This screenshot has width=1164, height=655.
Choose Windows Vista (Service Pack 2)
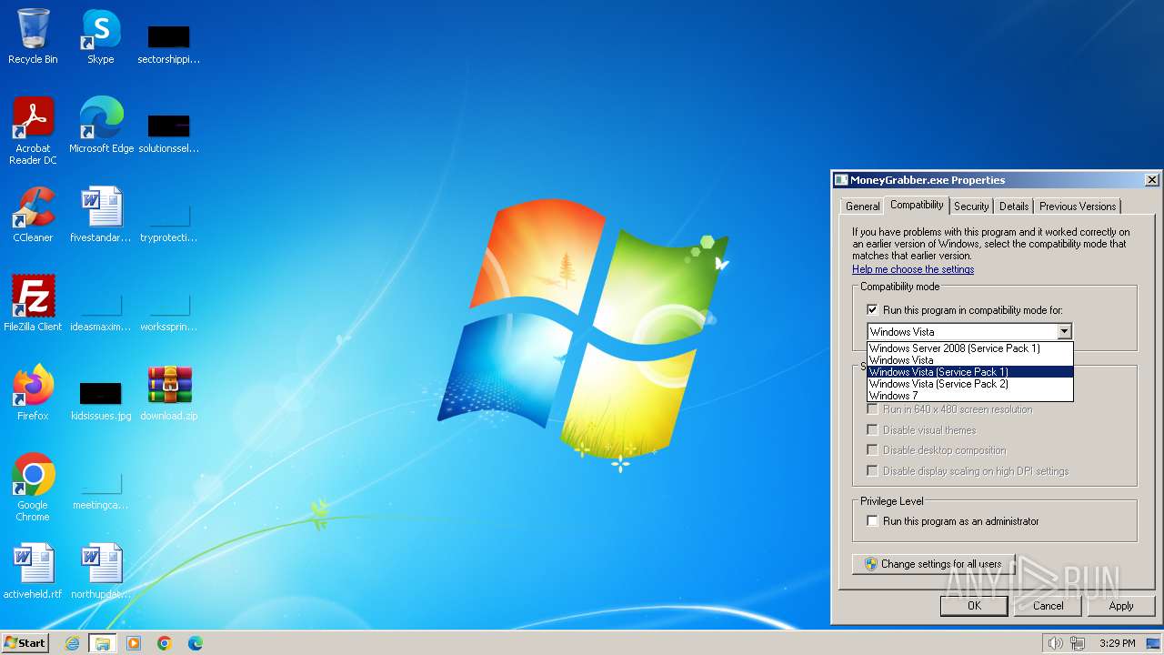970,384
